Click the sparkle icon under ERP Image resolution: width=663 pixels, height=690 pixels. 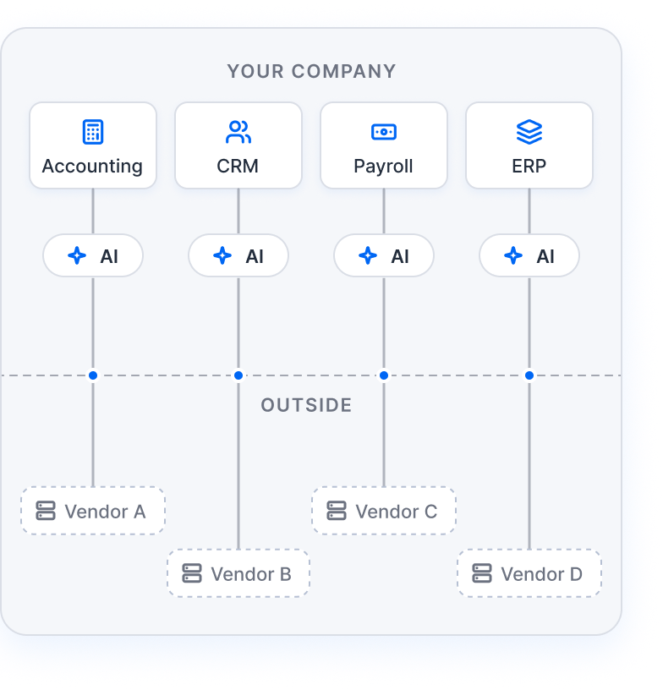pos(513,255)
